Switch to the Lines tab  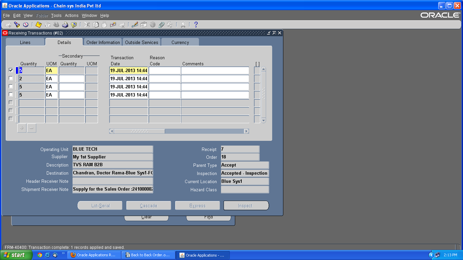(25, 42)
